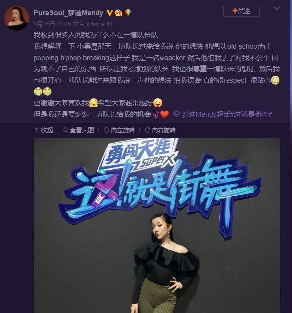Follow the user with +关注 button
This screenshot has height=313, width=292.
pos(241,11)
